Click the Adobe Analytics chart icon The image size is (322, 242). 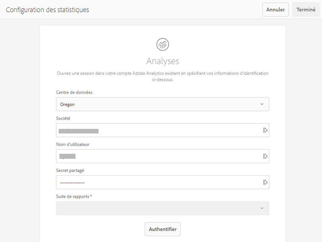pos(163,44)
